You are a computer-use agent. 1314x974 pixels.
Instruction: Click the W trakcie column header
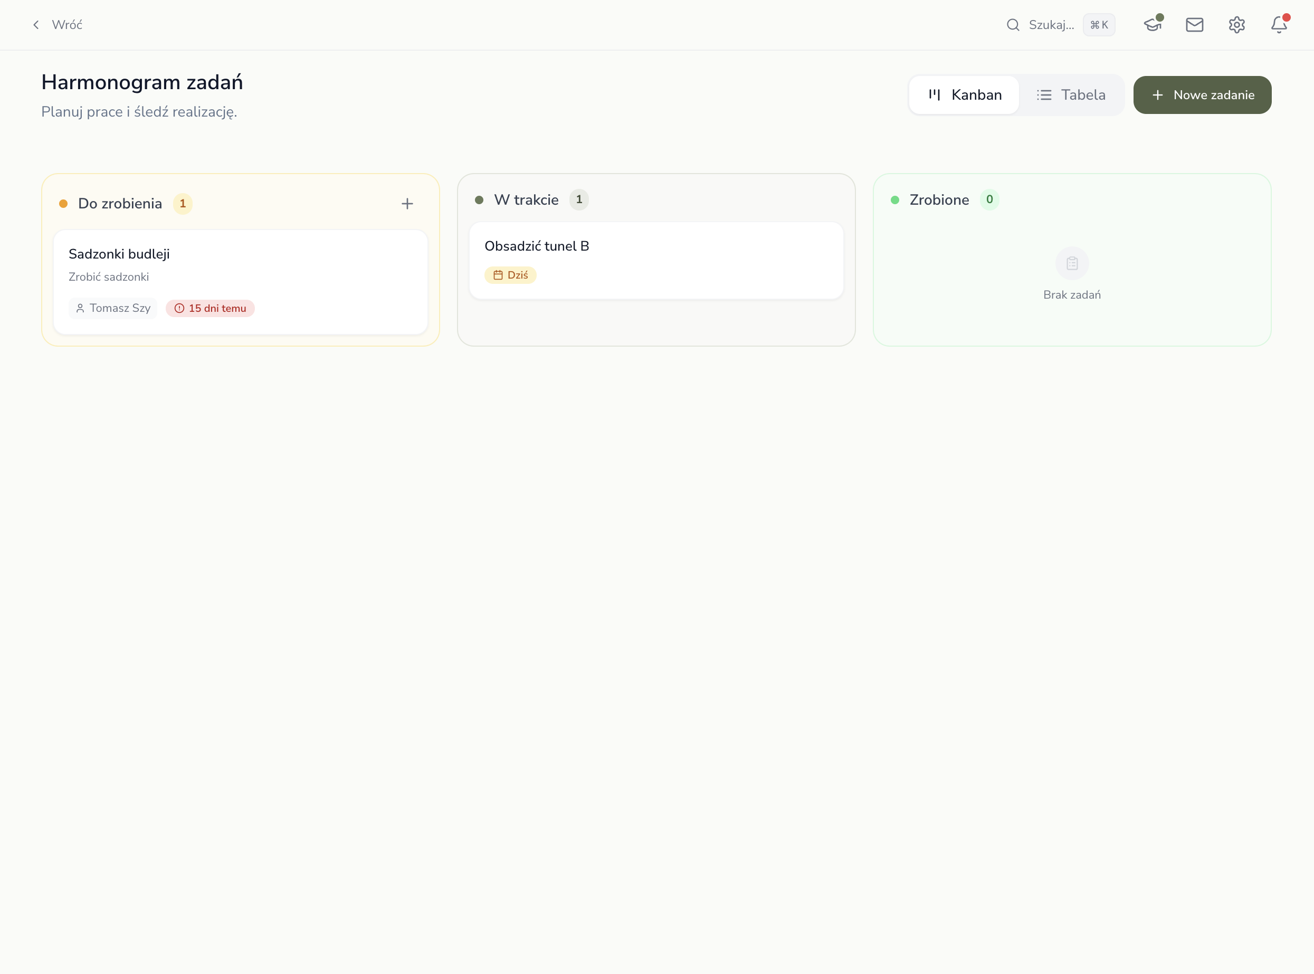(526, 200)
